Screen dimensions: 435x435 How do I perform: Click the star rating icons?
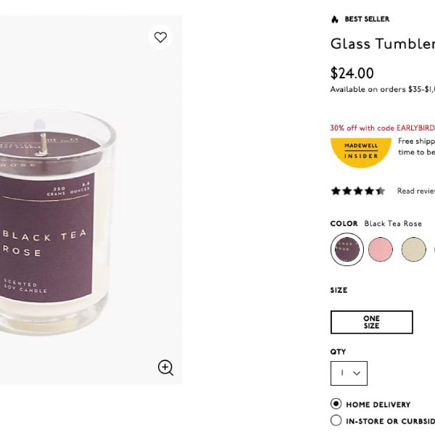click(358, 191)
